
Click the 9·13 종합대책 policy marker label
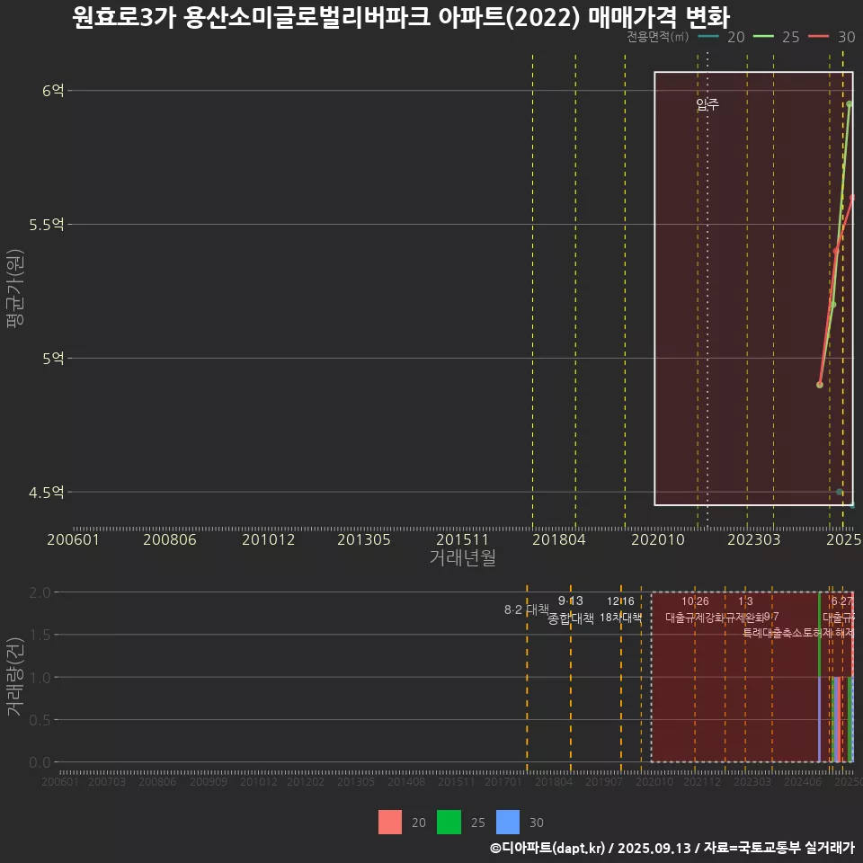[x=571, y=609]
